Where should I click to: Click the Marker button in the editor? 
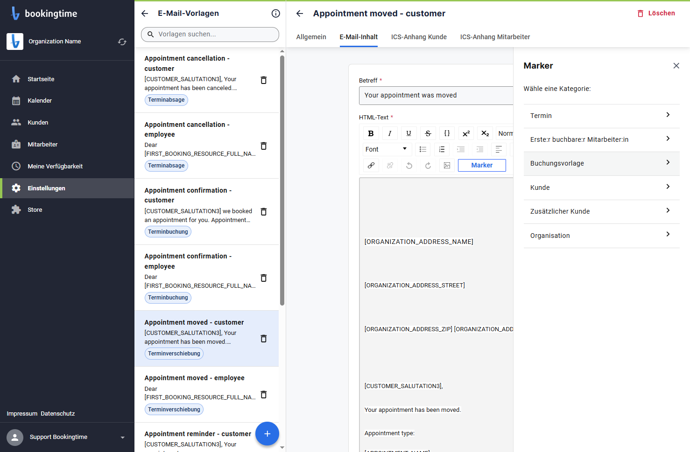click(482, 165)
